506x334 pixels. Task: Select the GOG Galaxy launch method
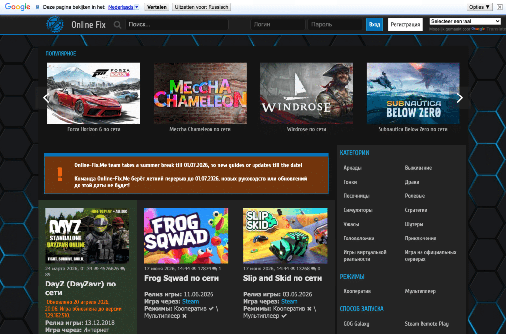pyautogui.click(x=356, y=324)
